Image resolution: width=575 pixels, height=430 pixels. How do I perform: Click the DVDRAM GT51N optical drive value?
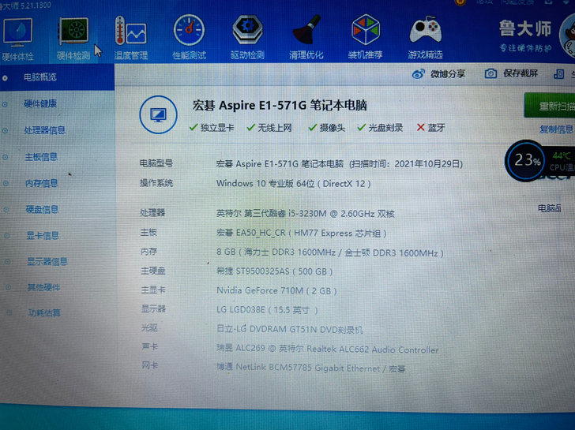(290, 329)
